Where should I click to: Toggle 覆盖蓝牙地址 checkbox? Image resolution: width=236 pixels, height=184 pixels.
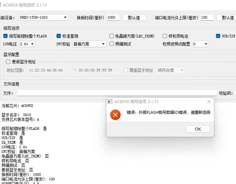pyautogui.click(x=126, y=70)
